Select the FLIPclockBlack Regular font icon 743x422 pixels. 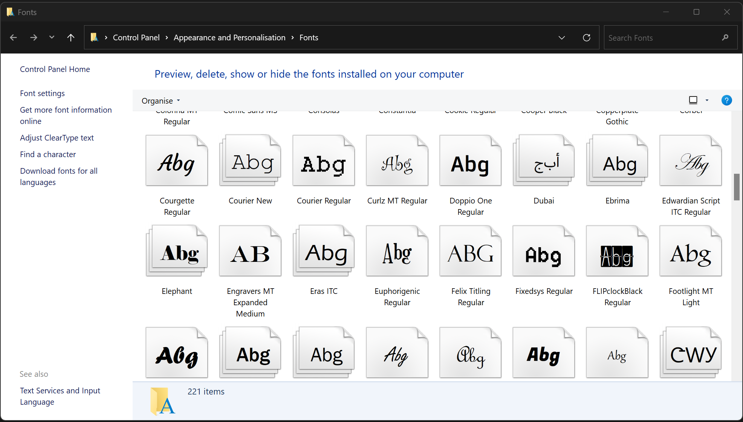coord(617,251)
